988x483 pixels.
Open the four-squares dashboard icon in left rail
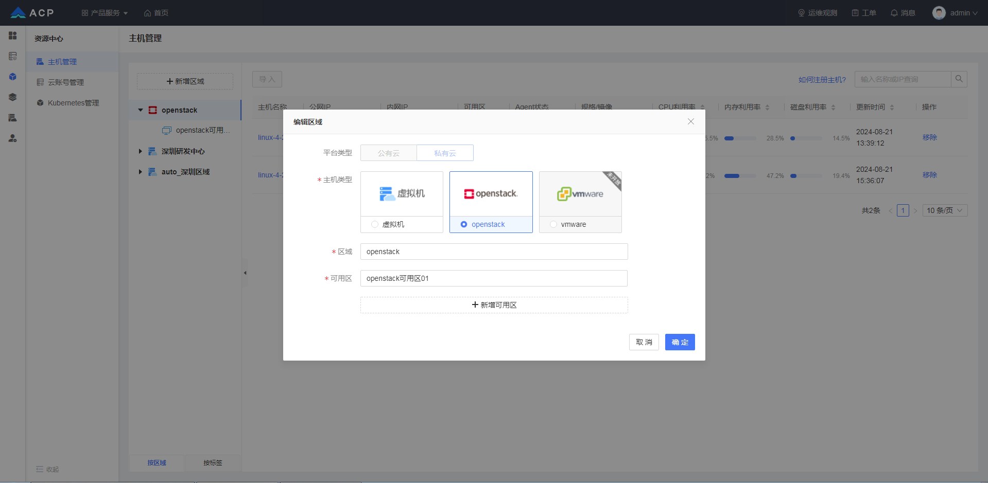(13, 35)
